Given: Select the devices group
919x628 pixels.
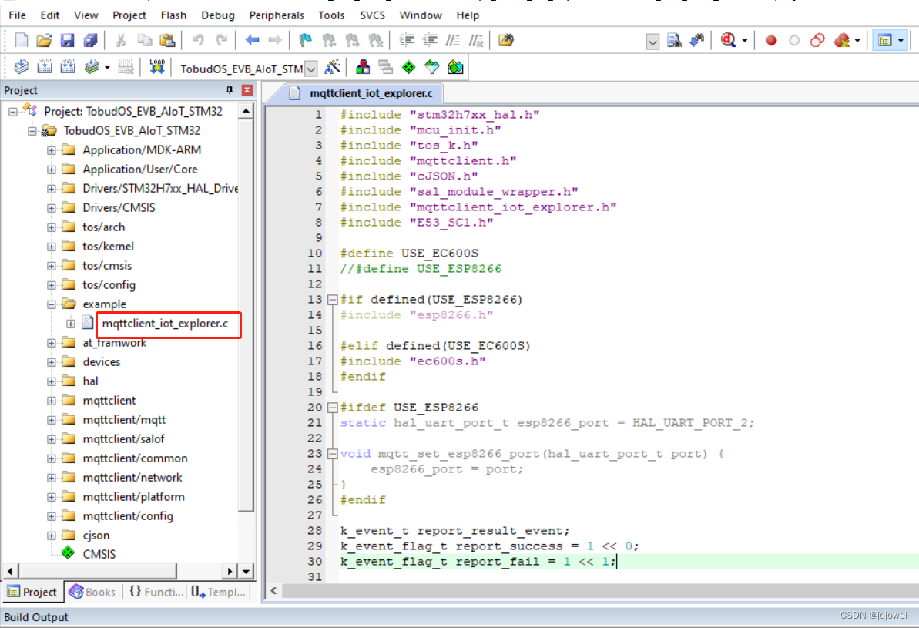Looking at the screenshot, I should click(102, 362).
